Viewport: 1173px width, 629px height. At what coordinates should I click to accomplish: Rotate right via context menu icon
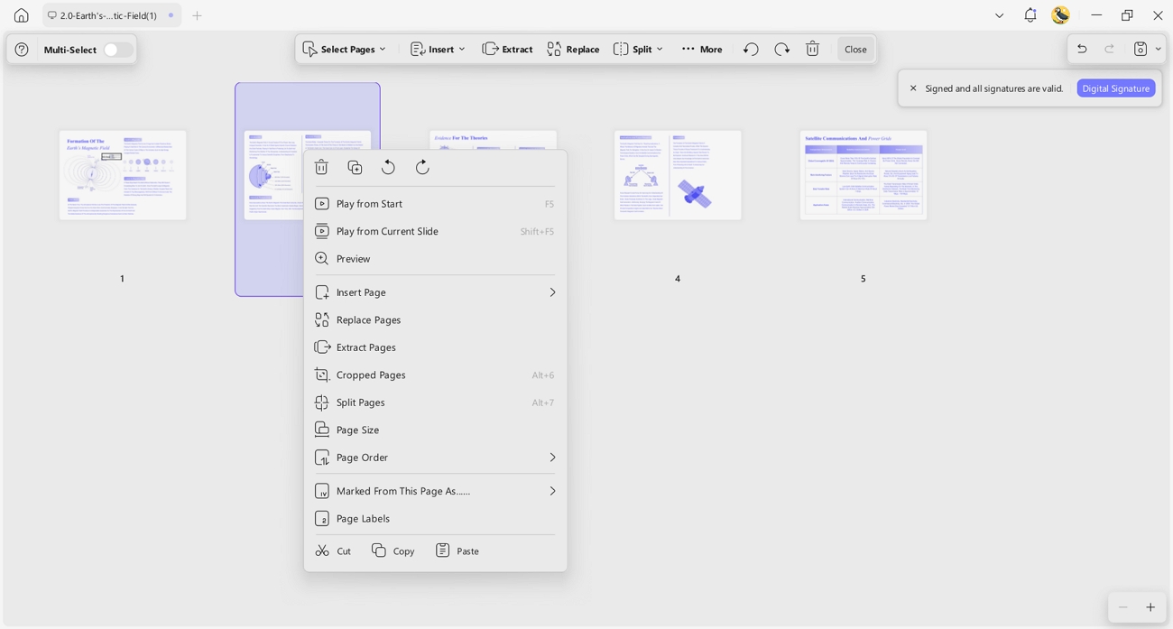click(422, 167)
